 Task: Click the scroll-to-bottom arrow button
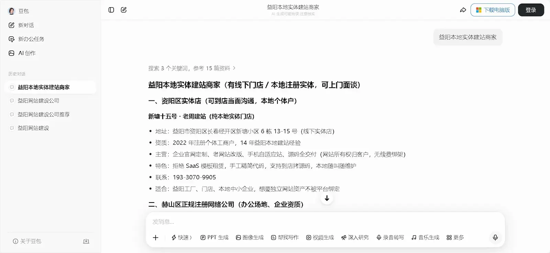327,198
